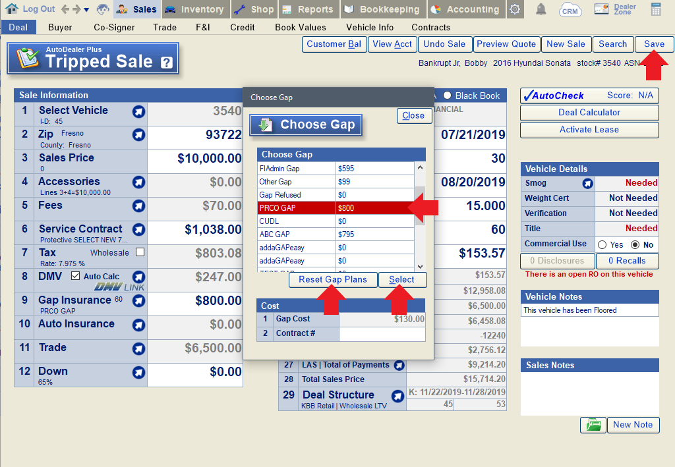675x467 pixels.
Task: Open the navigation history dropdown arrow
Action: [x=86, y=9]
